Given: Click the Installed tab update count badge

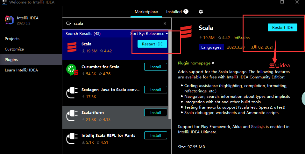Looking at the screenshot, I should 186,12.
